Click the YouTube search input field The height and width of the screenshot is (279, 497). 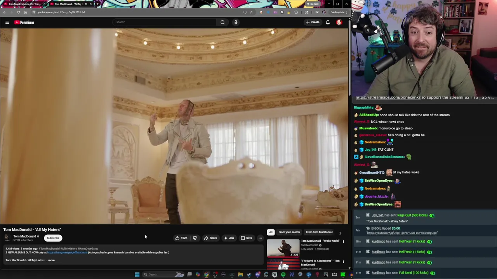(x=165, y=22)
